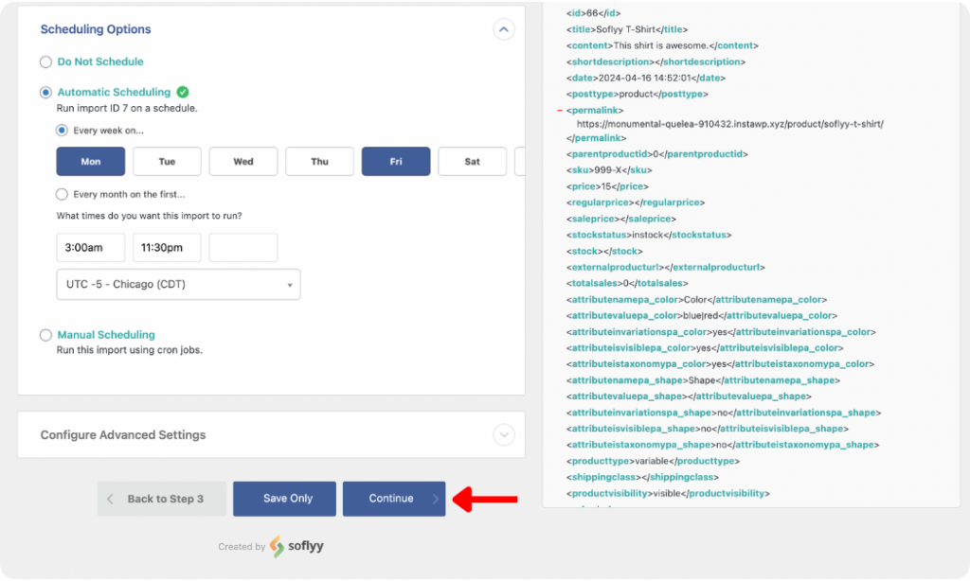Click the shippingclass tag line

pos(643,477)
